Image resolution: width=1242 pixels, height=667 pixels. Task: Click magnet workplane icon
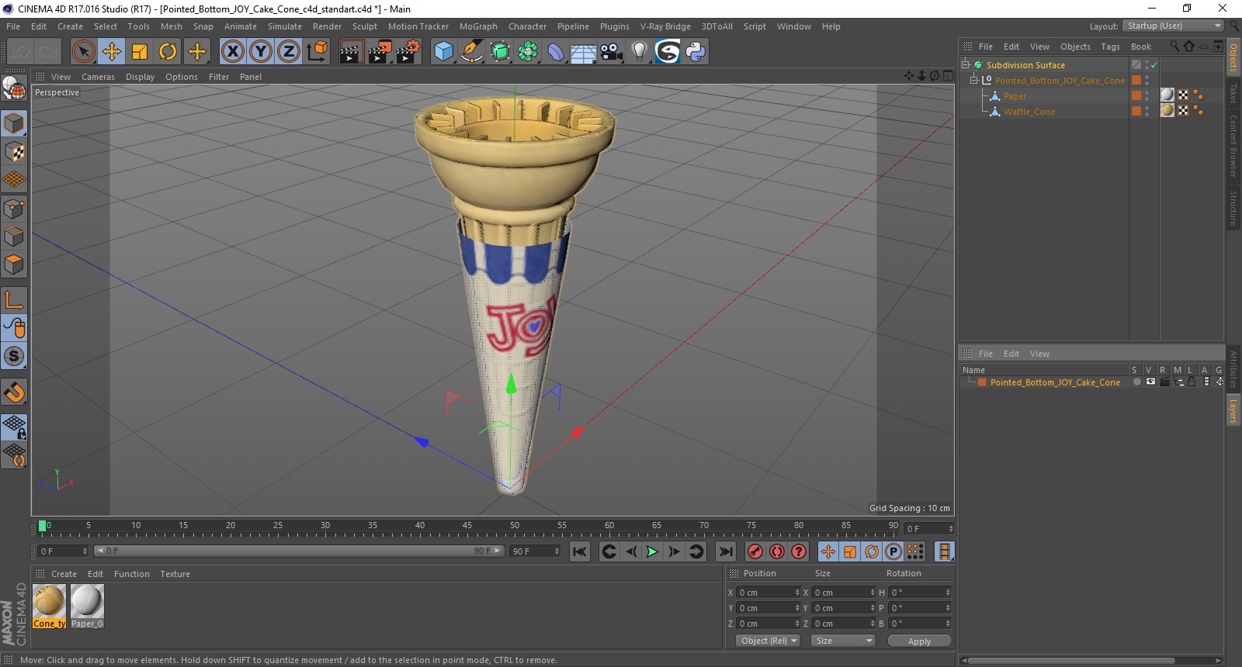click(x=14, y=392)
